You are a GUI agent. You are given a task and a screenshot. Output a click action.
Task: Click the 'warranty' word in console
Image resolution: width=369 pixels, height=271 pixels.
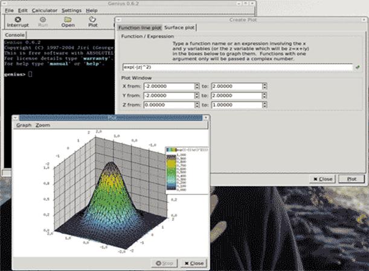click(x=95, y=59)
